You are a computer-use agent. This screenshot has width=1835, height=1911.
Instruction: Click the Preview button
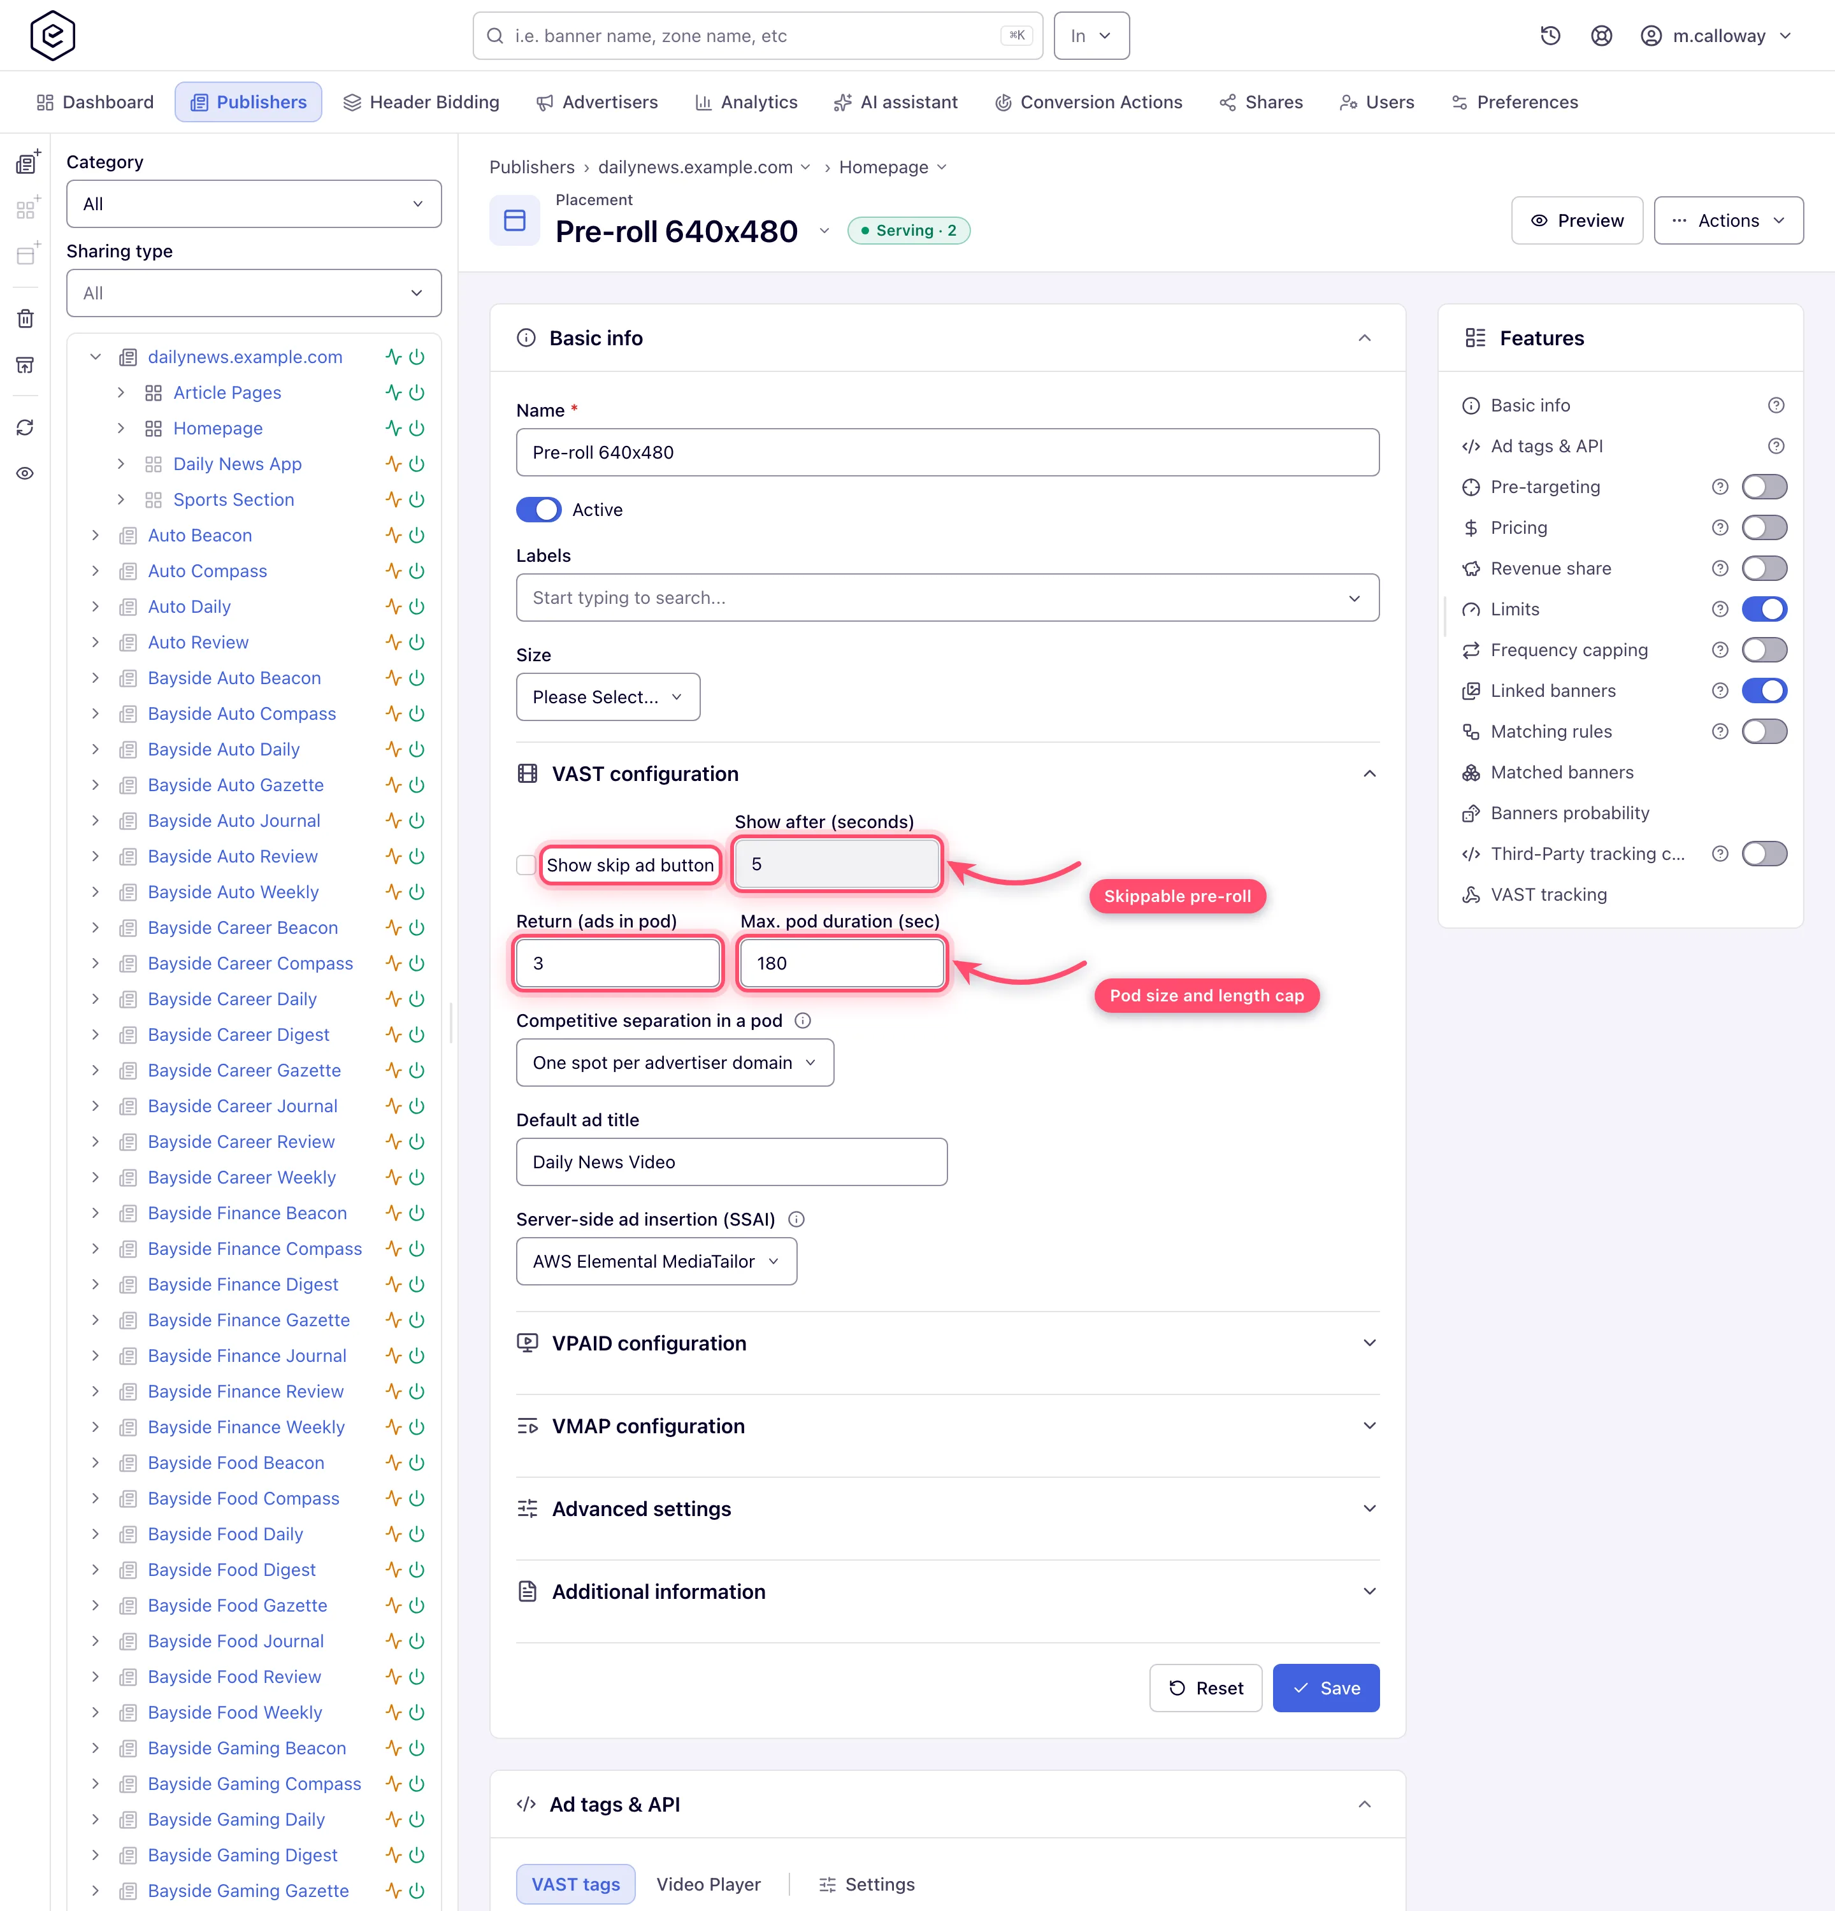point(1576,220)
